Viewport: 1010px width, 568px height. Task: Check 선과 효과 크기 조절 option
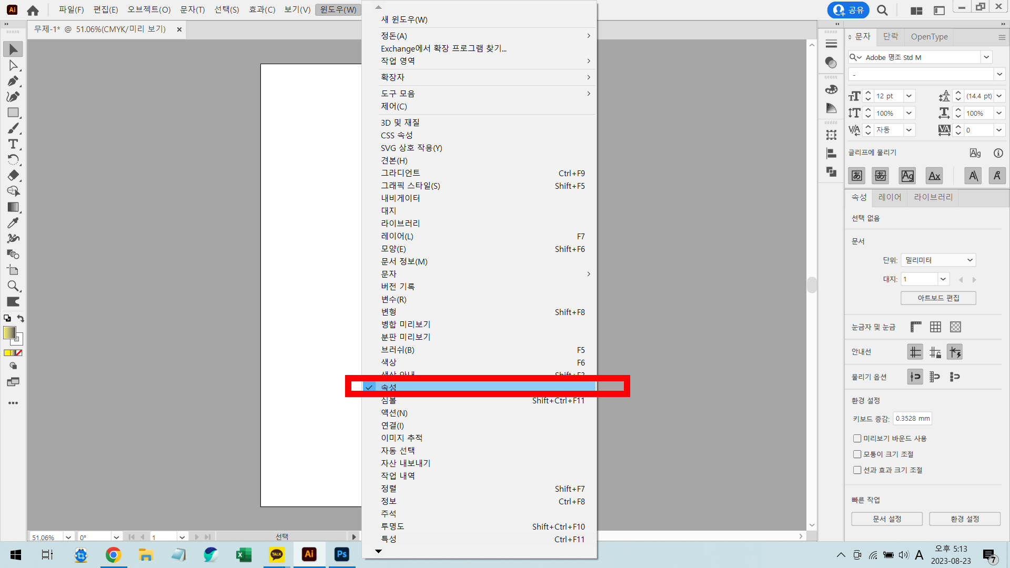857,470
